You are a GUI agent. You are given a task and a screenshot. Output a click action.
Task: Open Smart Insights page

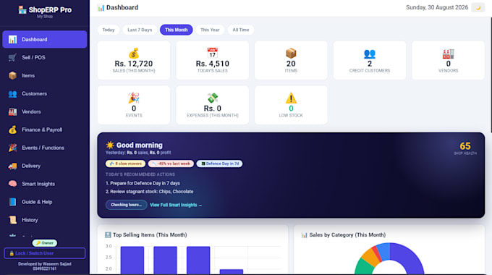point(45,184)
